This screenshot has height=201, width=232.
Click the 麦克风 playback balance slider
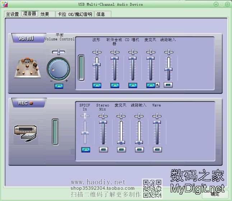point(150,52)
